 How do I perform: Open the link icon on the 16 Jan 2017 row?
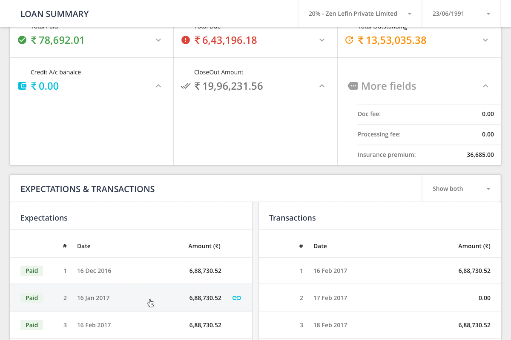[236, 298]
